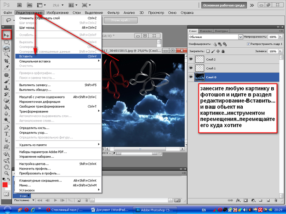Viewport: 286px width, 214px height.
Task: Expand Установки submenu
Action: pos(58,190)
